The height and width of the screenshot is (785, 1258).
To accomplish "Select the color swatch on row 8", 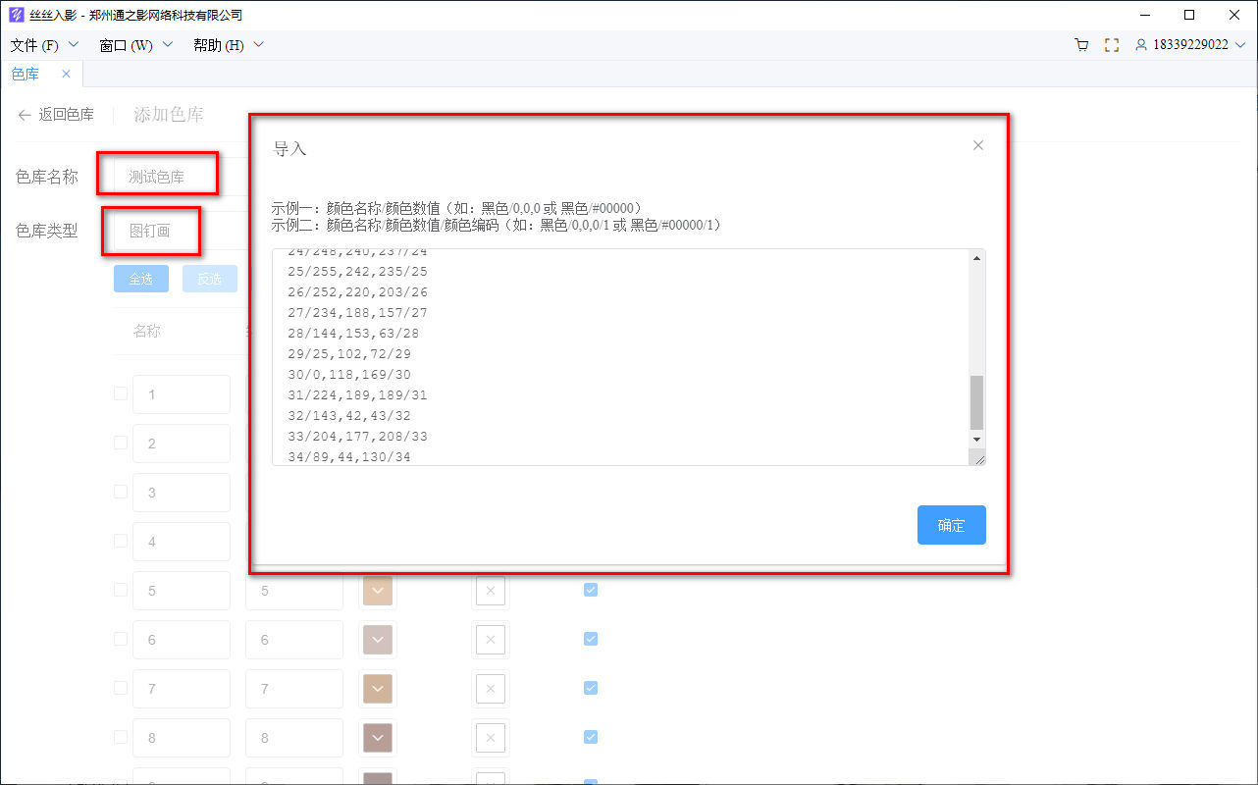I will click(378, 737).
